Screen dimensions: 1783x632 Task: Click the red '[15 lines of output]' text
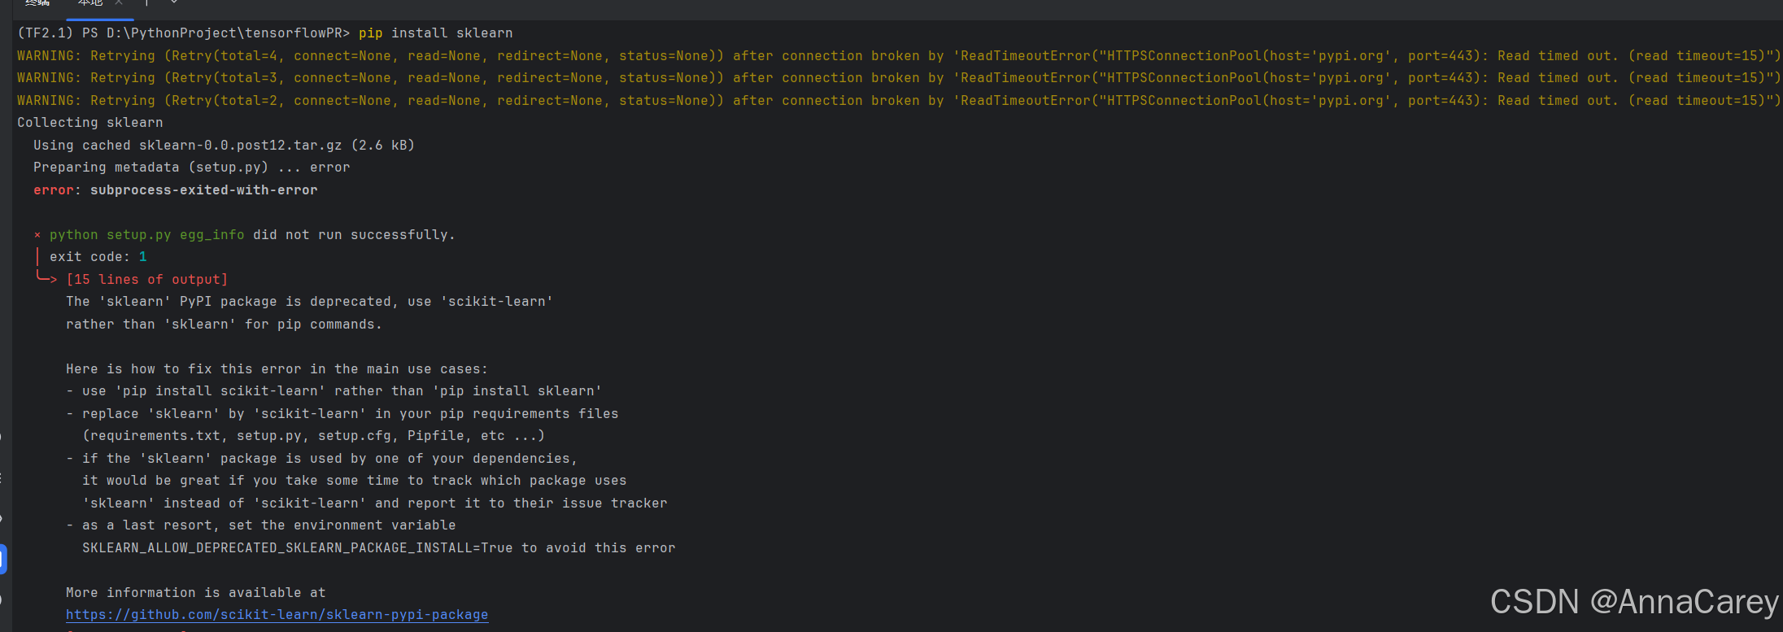click(x=146, y=280)
